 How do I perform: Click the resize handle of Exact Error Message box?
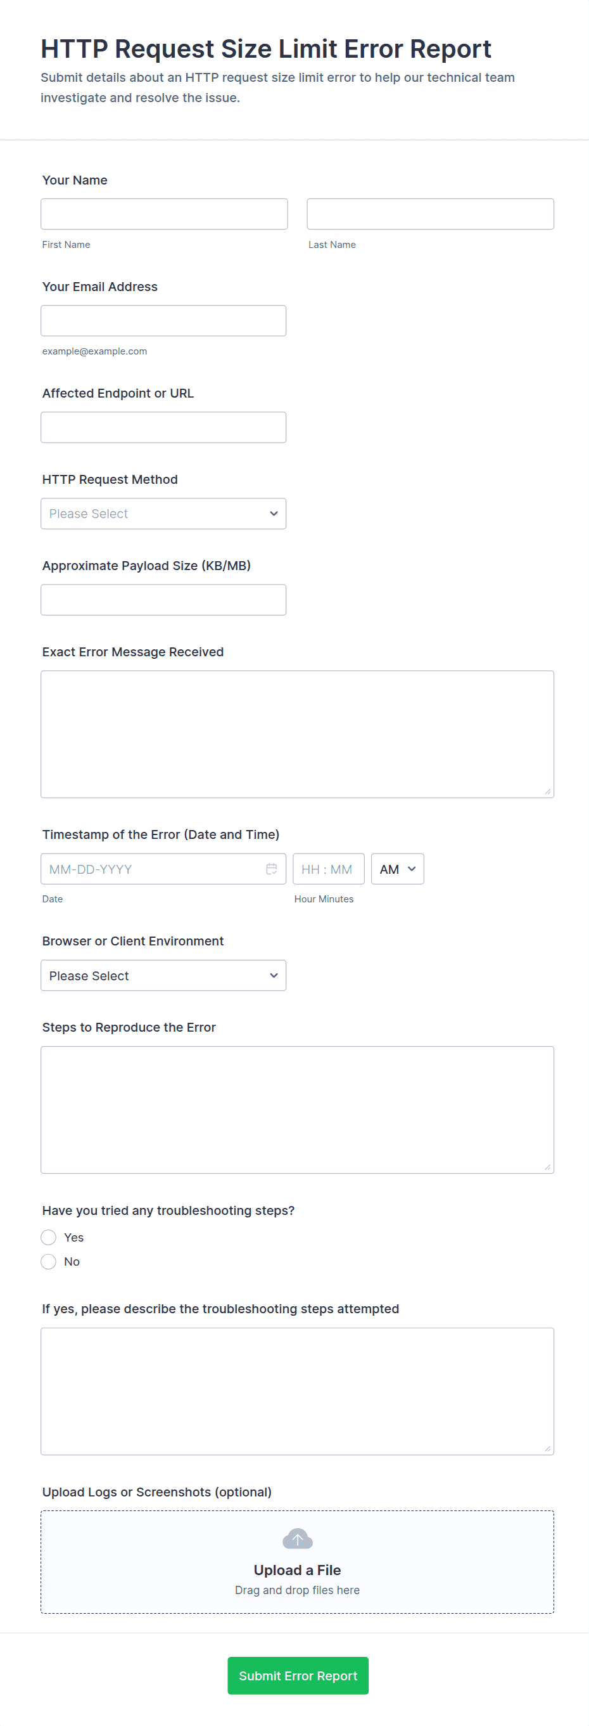tap(547, 791)
